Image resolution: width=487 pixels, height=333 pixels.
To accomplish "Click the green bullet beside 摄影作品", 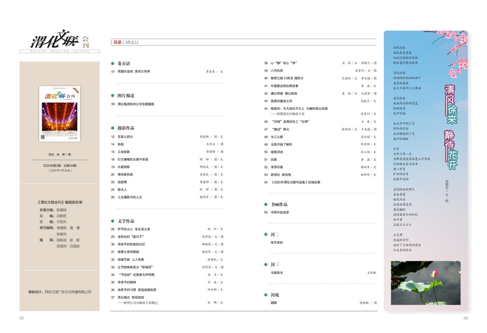I will [113, 128].
